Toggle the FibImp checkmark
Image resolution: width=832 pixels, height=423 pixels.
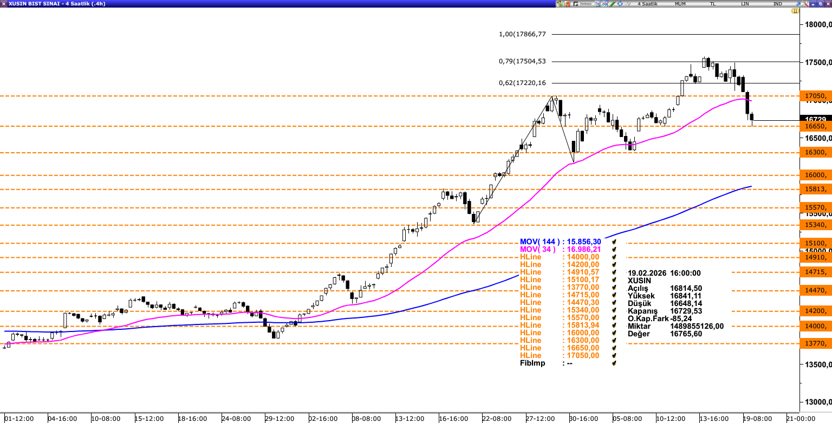tap(614, 363)
